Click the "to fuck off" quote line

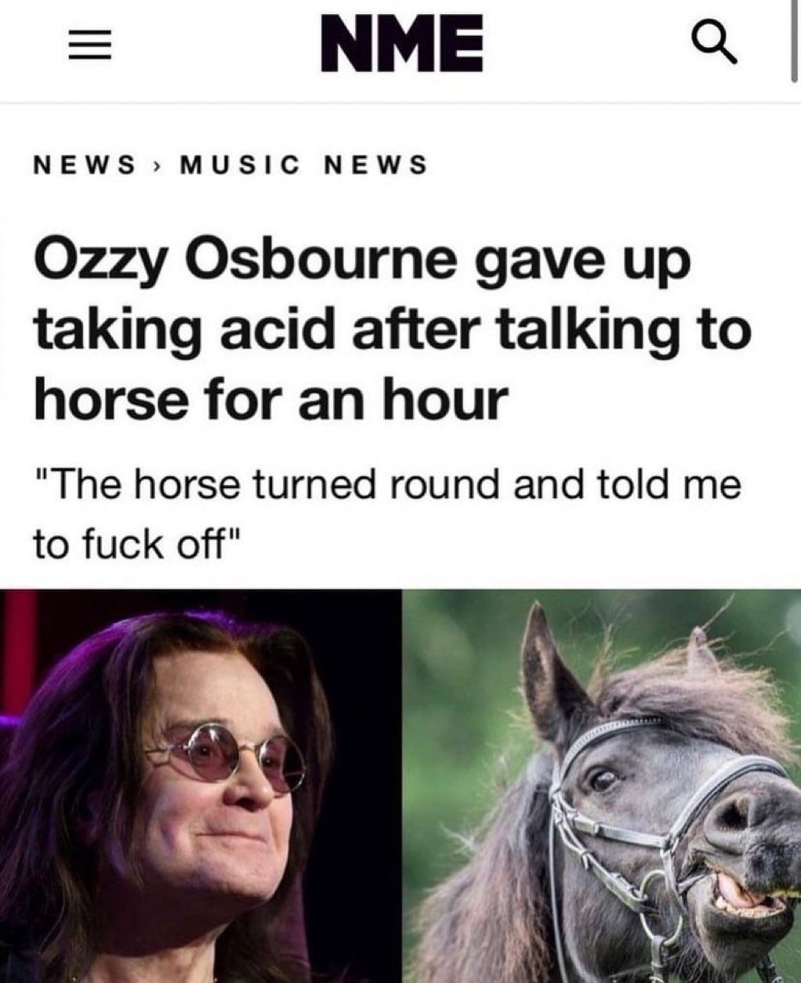click(x=133, y=542)
